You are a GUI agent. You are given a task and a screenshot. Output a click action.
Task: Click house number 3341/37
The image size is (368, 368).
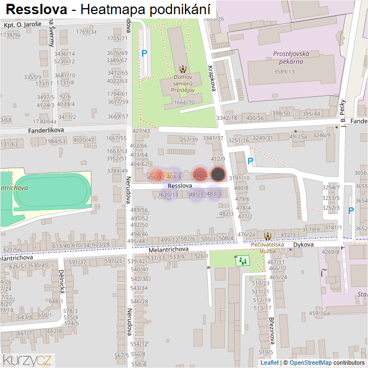click(x=213, y=138)
